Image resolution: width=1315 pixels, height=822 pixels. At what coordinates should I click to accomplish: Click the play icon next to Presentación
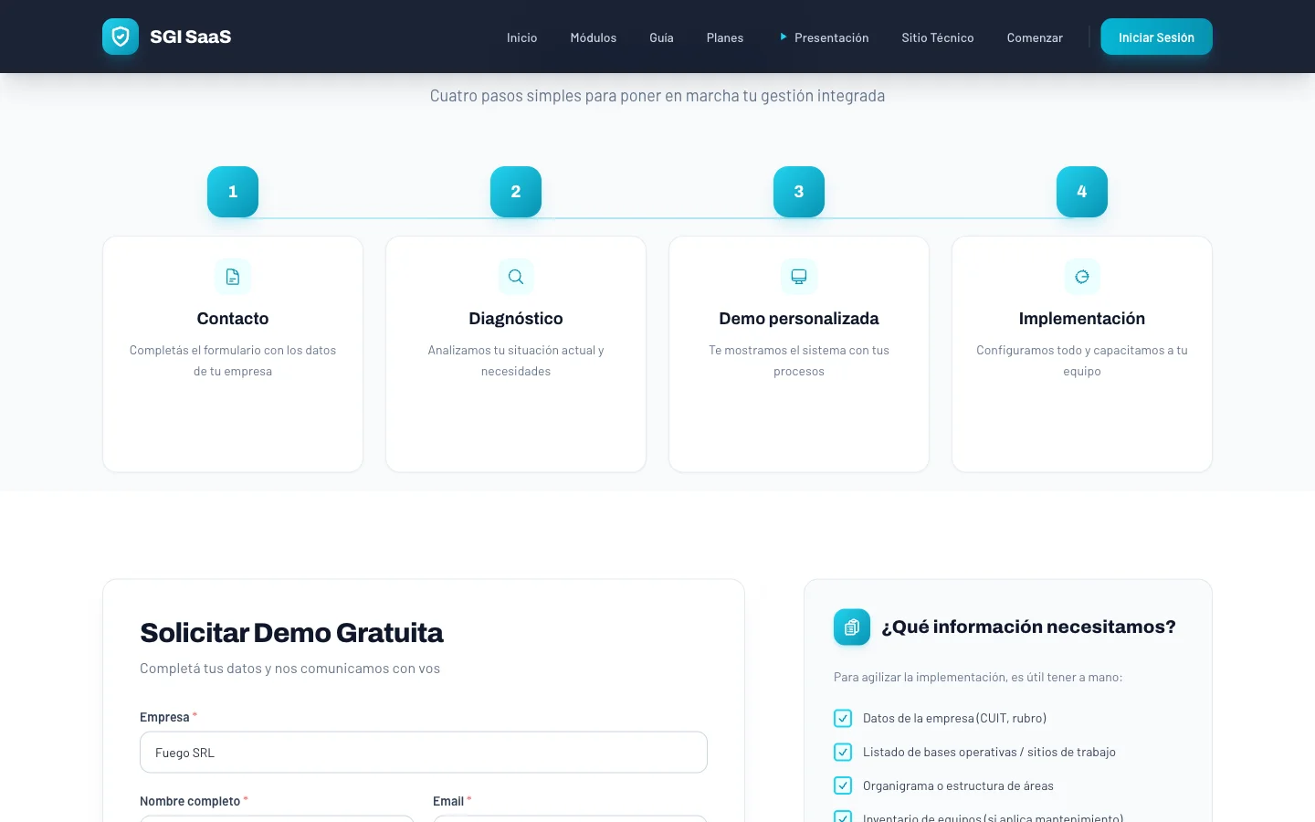pyautogui.click(x=784, y=37)
